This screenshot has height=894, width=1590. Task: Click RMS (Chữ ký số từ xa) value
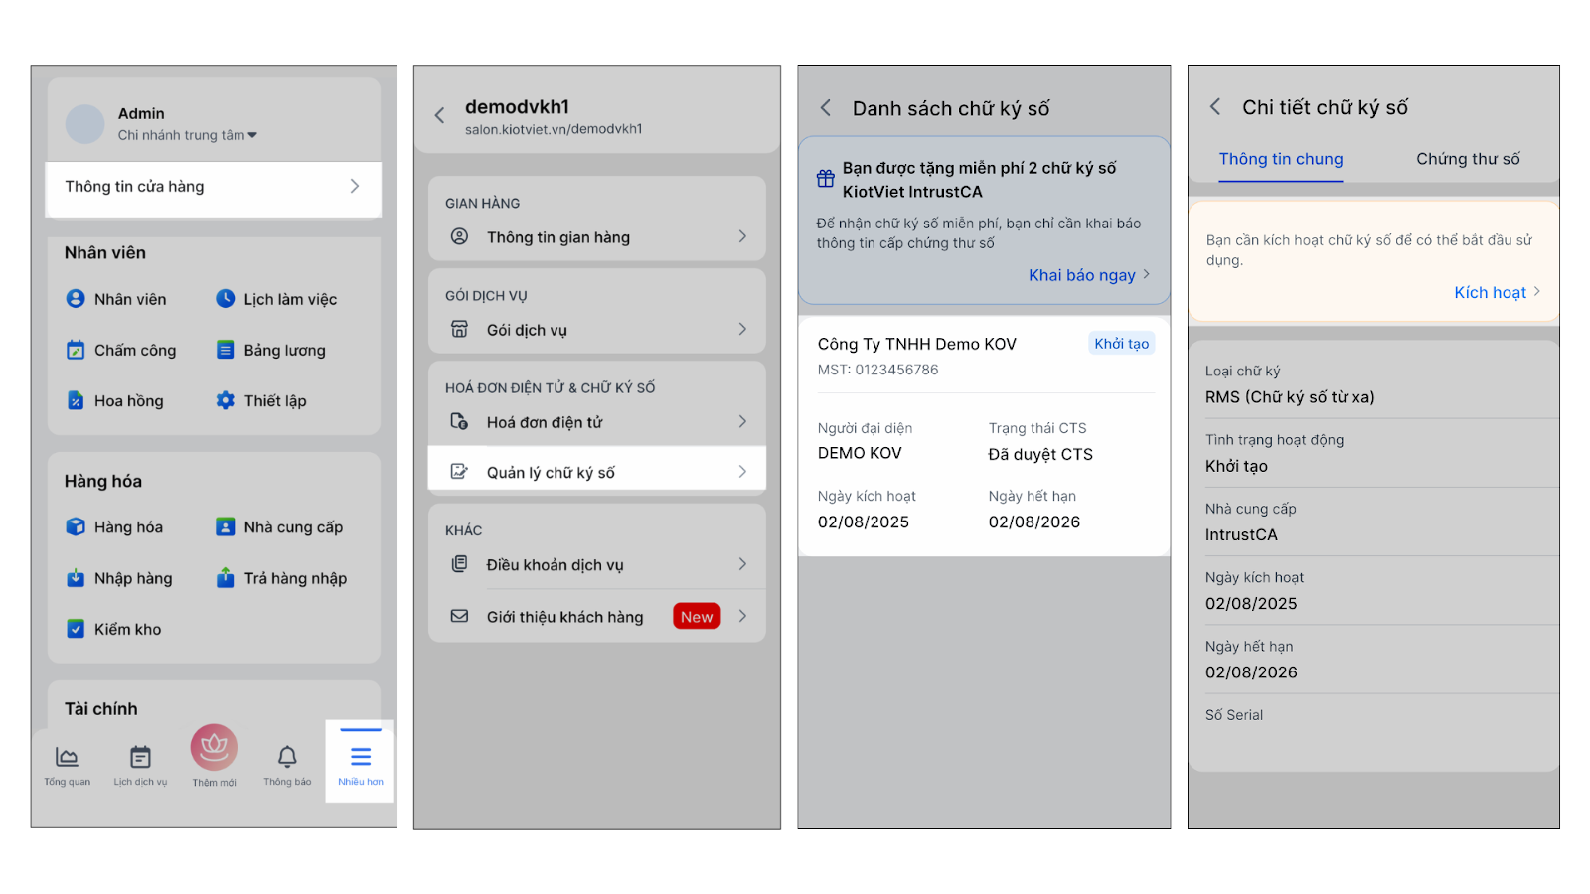click(1290, 397)
